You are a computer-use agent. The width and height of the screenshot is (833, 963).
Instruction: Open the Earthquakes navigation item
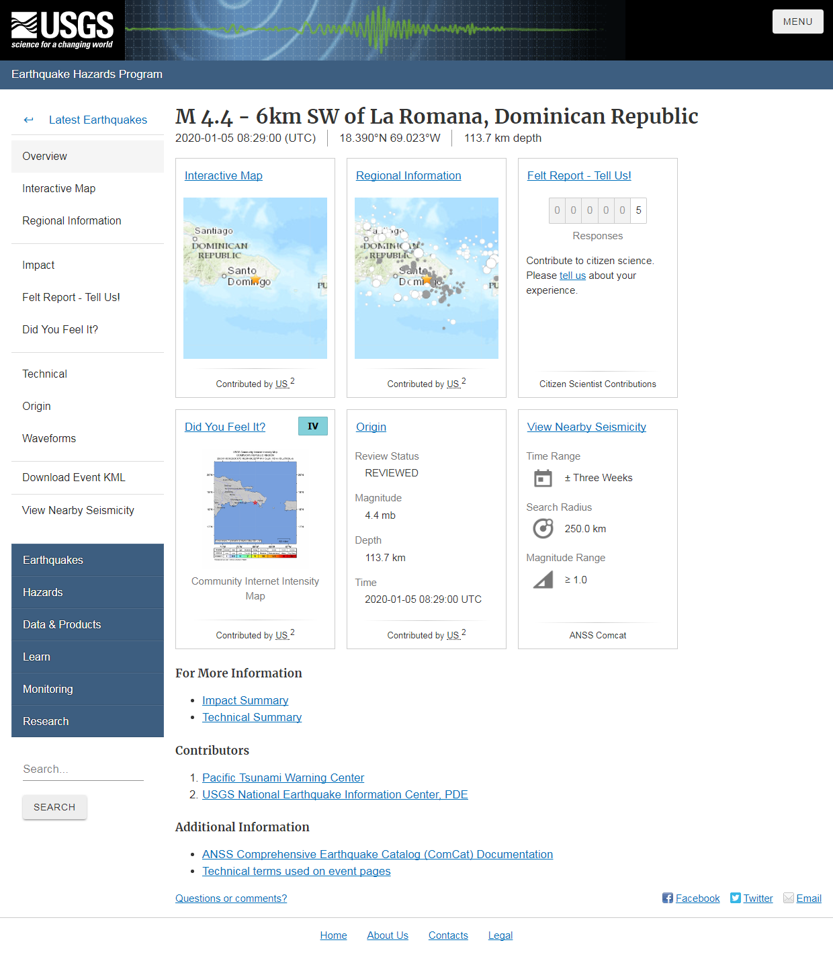[87, 560]
